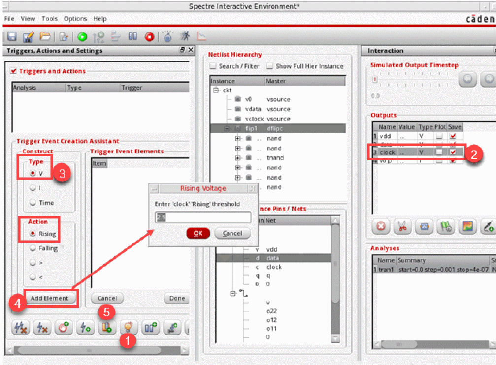The height and width of the screenshot is (365, 496).
Task: Click the blue bomb toolbar icon
Action: pyautogui.click(x=167, y=37)
